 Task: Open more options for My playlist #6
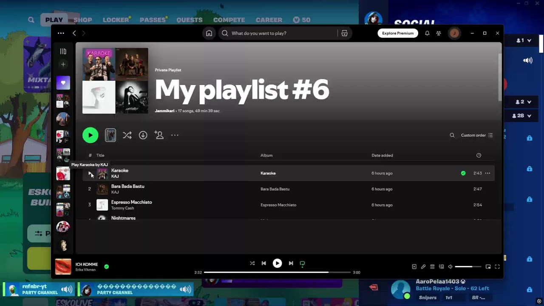(x=175, y=135)
